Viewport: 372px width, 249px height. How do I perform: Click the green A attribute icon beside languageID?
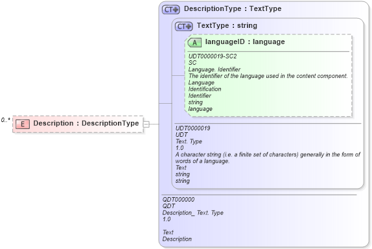[194, 43]
